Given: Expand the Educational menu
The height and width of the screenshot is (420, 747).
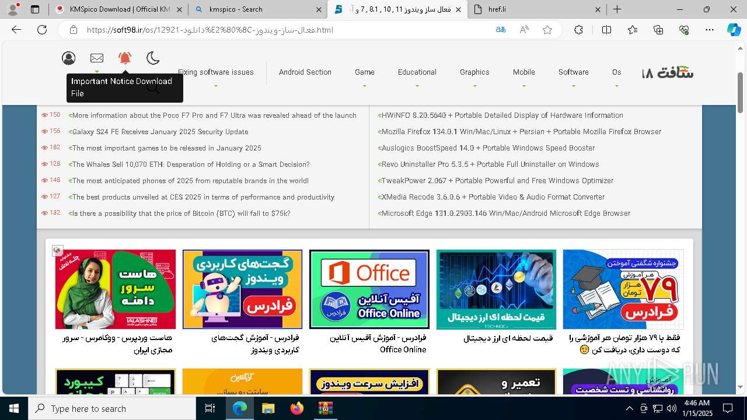Looking at the screenshot, I should click(x=417, y=72).
